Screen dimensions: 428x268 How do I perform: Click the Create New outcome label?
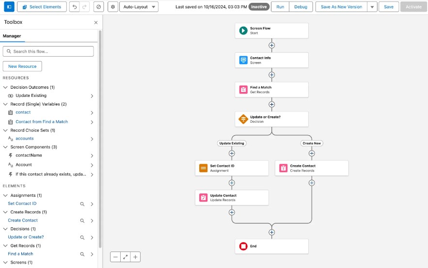click(x=312, y=143)
